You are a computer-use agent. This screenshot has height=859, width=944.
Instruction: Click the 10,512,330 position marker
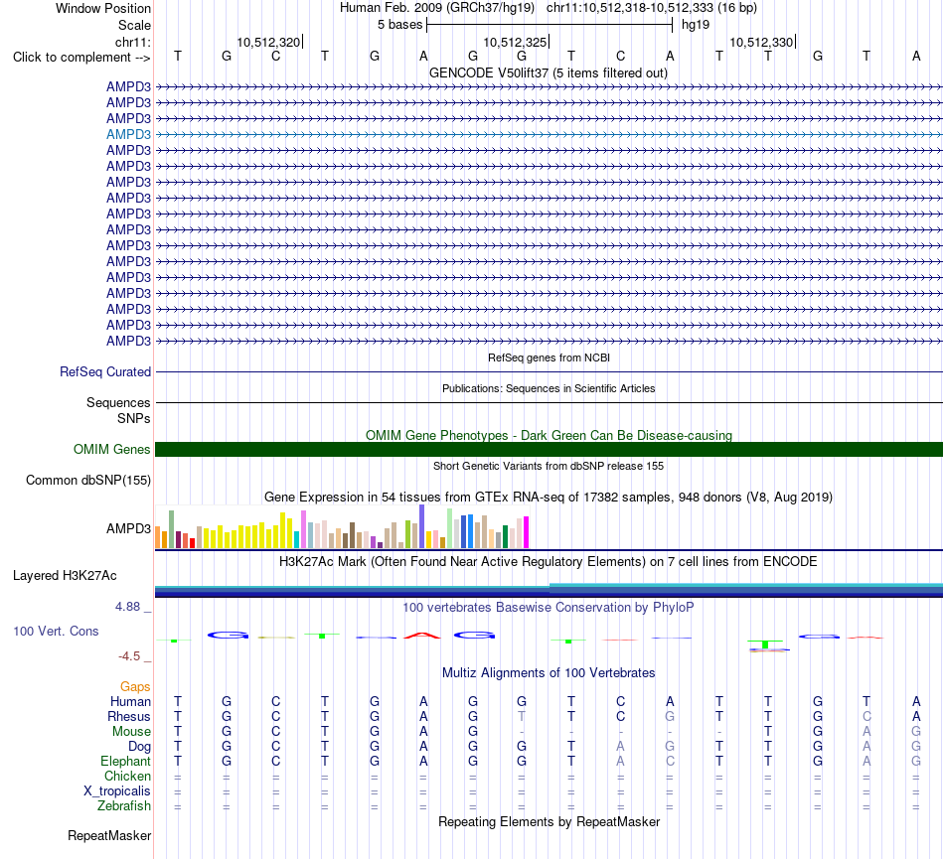click(761, 42)
